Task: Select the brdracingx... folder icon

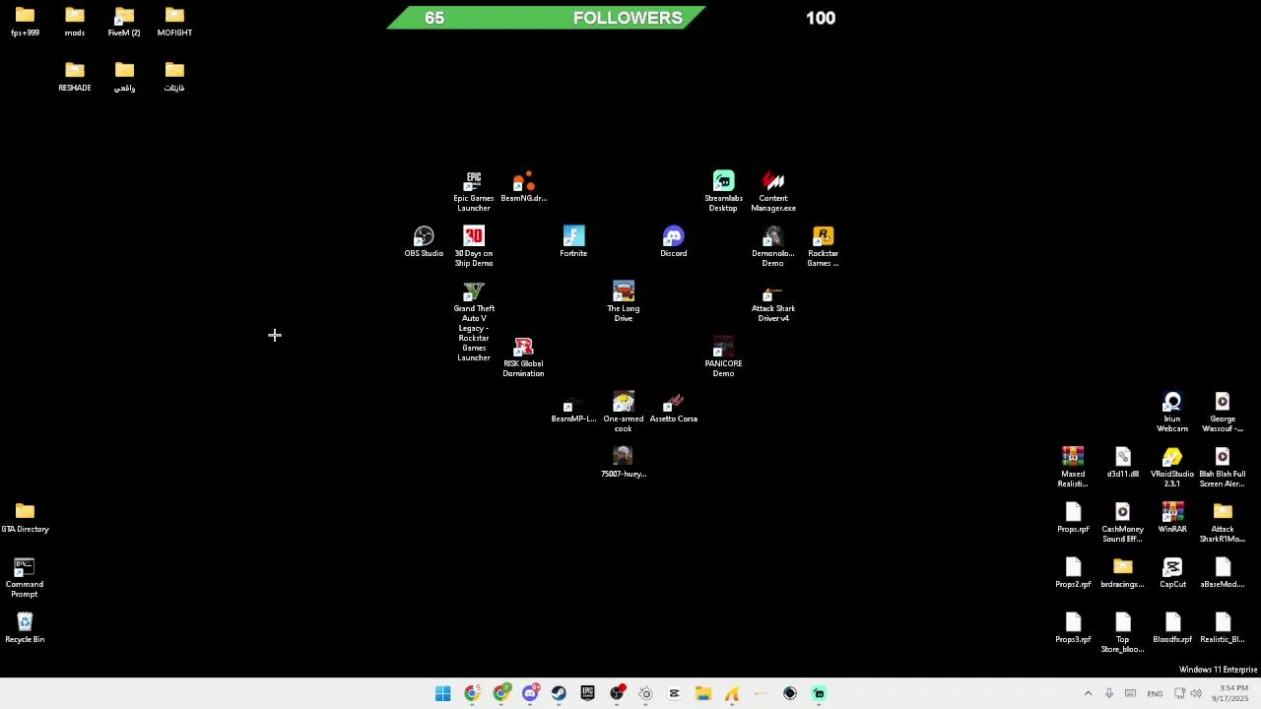Action: 1123,573
